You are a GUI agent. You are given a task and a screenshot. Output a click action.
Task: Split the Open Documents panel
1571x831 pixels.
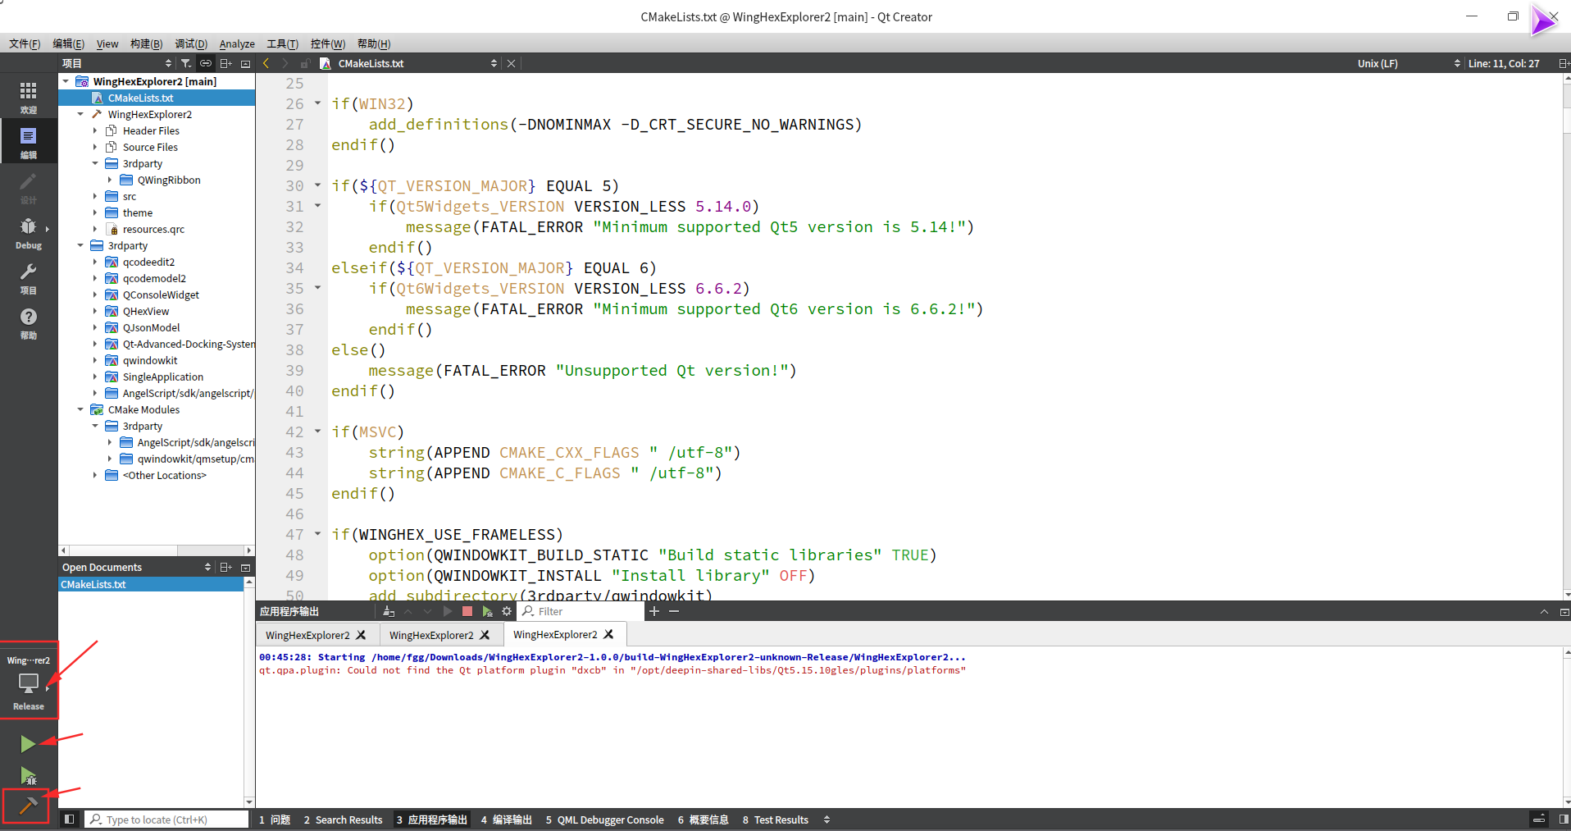(226, 567)
